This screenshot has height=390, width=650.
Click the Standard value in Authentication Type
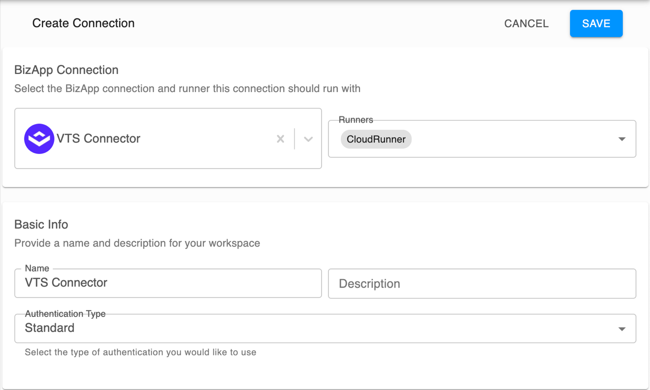coord(50,328)
